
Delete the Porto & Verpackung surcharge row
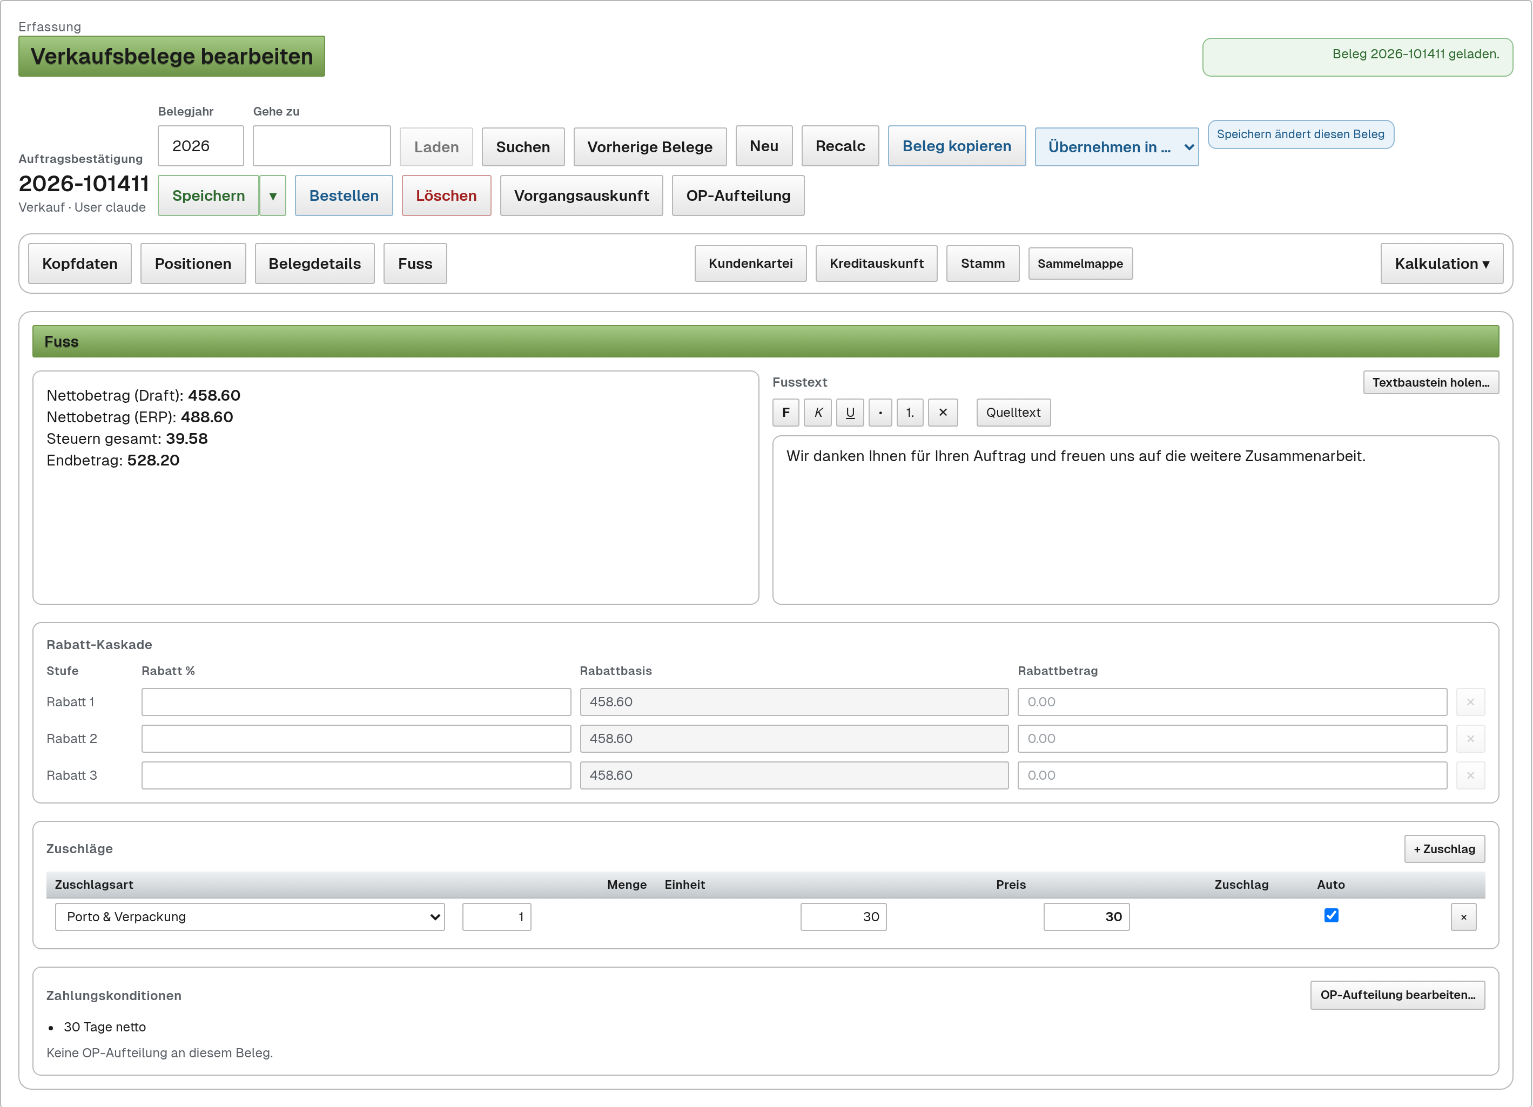point(1463,917)
